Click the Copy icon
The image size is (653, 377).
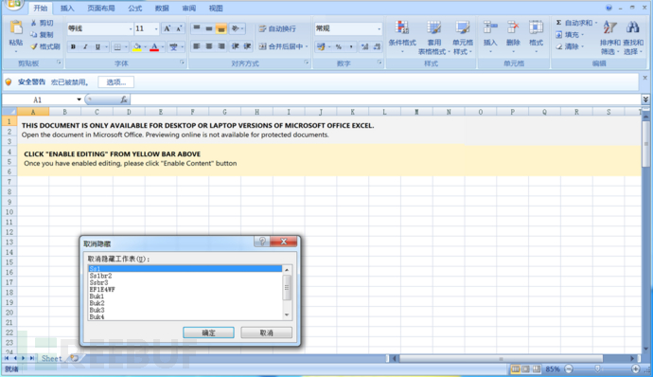[34, 35]
